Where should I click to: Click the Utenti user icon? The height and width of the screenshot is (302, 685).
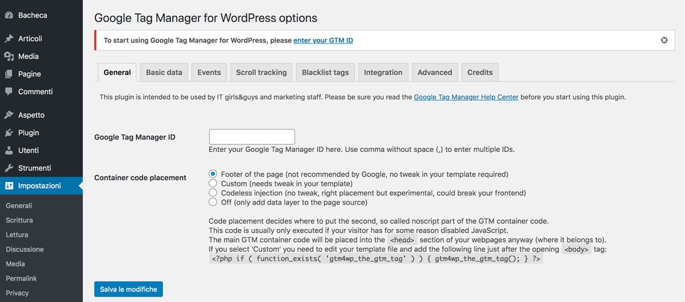pos(9,150)
